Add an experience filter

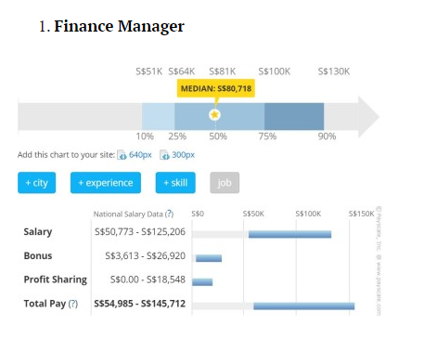point(106,183)
